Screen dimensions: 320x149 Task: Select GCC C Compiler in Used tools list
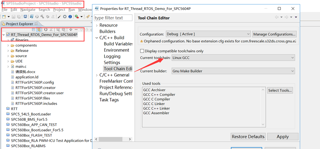click(x=156, y=99)
